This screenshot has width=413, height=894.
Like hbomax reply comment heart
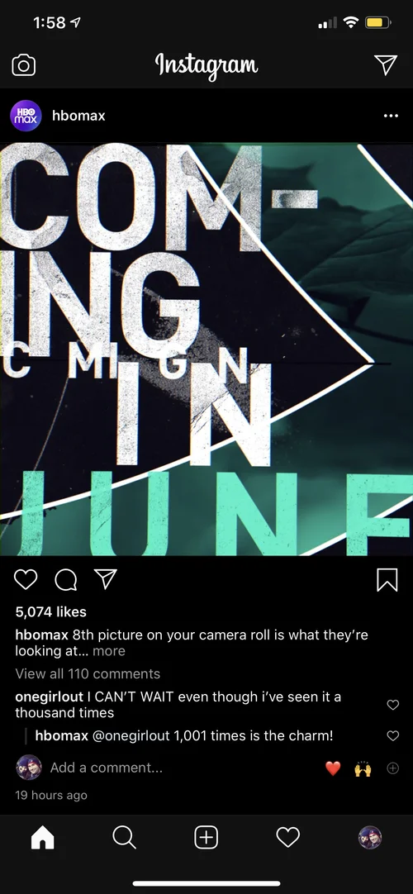[393, 735]
